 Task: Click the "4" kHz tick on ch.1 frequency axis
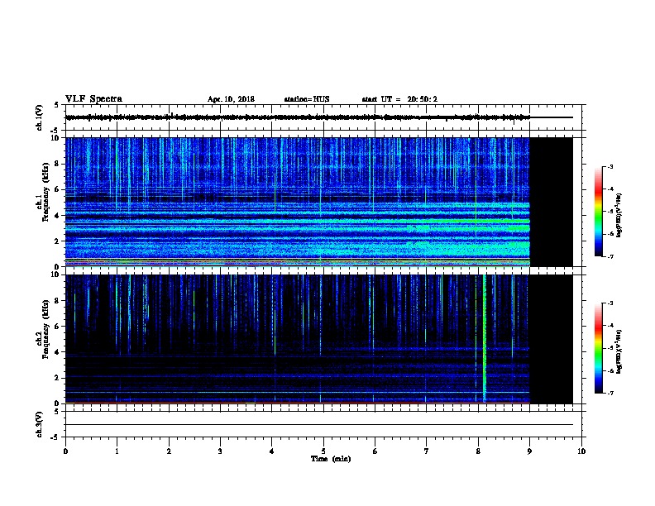tap(57, 216)
